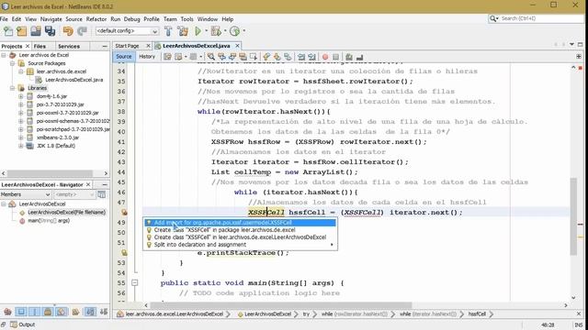Click the Save All toolbar icon
Viewport: 588px width, 330px height.
click(x=50, y=31)
